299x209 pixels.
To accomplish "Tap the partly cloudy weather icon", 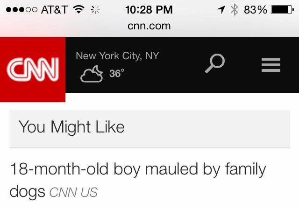I will 91,74.
